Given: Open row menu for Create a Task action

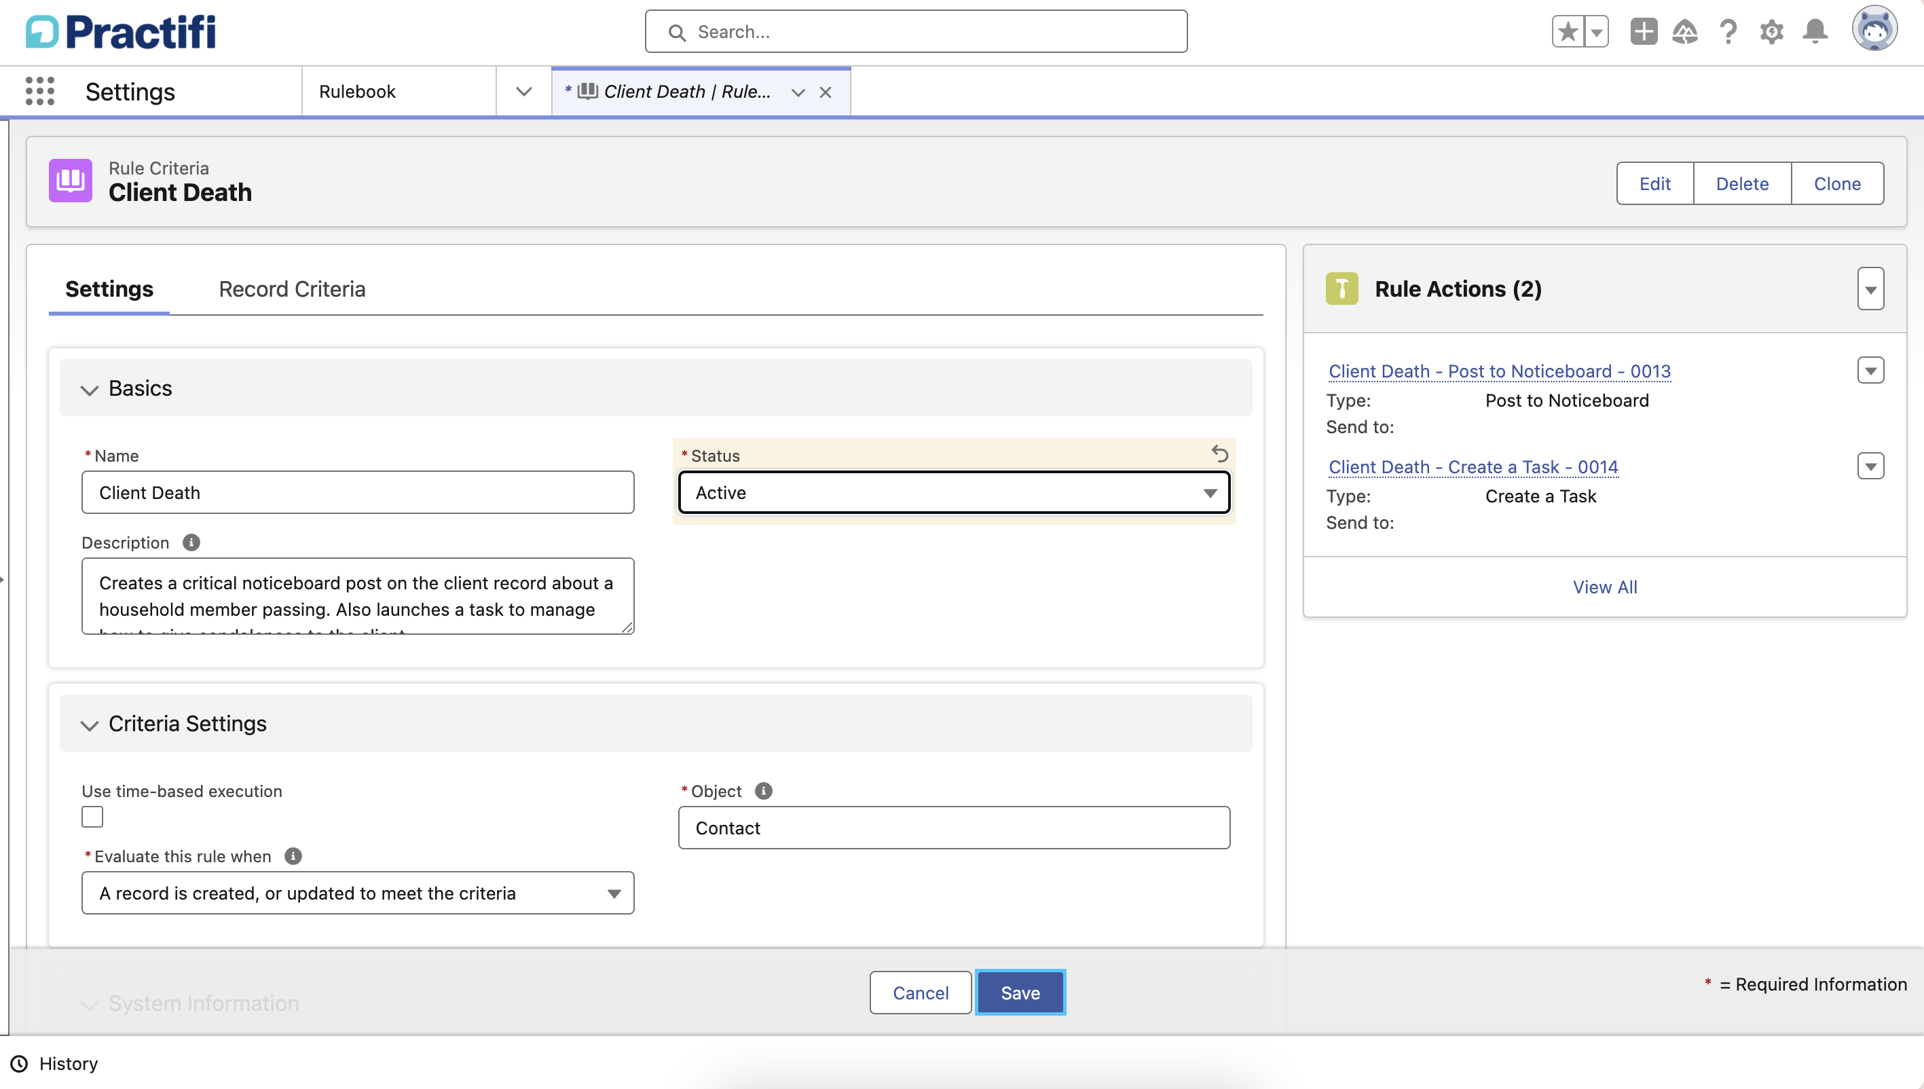Looking at the screenshot, I should pos(1870,466).
